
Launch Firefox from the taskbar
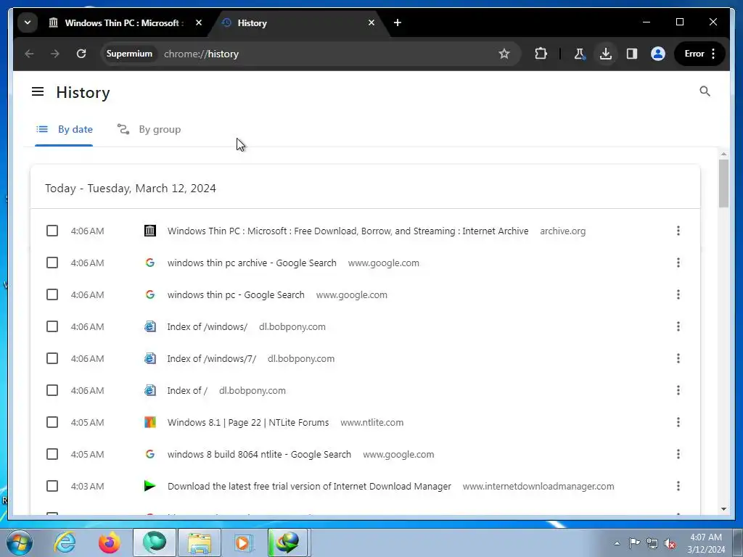pyautogui.click(x=109, y=542)
